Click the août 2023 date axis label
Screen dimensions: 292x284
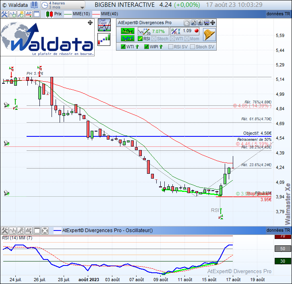pos(89,280)
